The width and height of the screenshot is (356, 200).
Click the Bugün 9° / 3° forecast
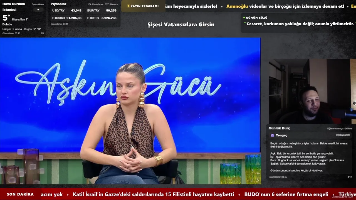tap(33, 29)
